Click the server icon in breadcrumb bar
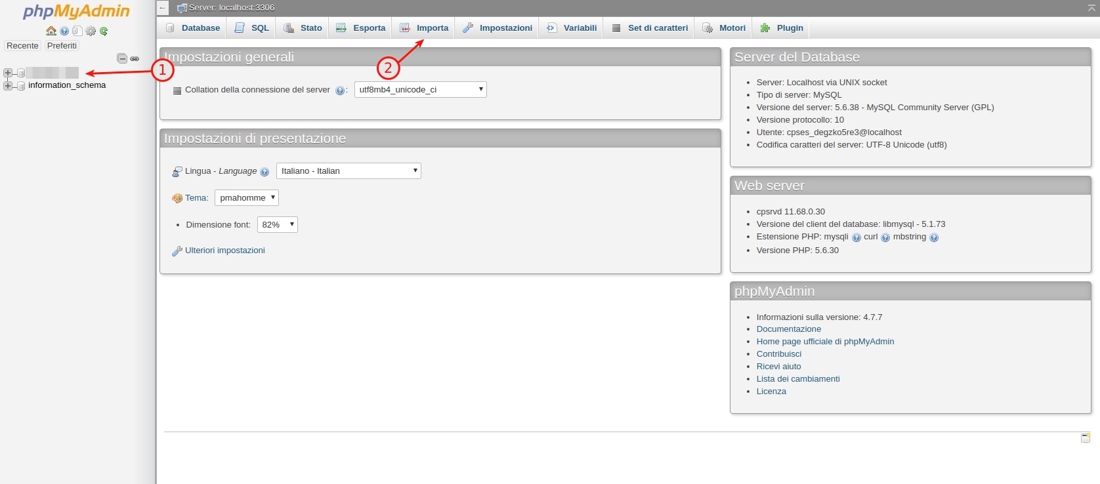The image size is (1100, 484). tap(182, 8)
